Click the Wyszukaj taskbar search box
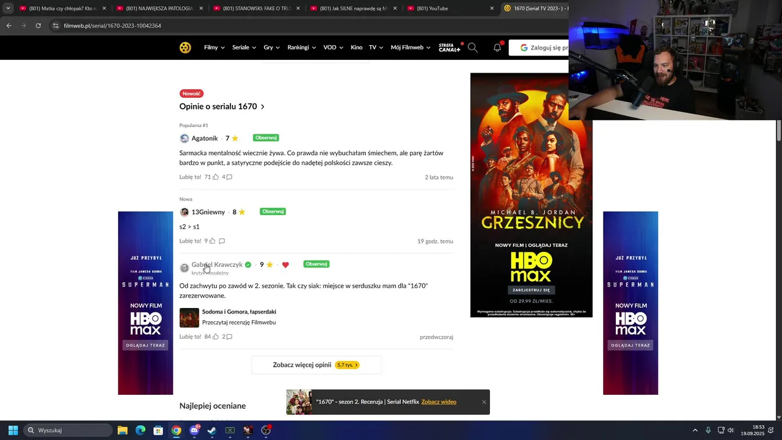 [67, 430]
